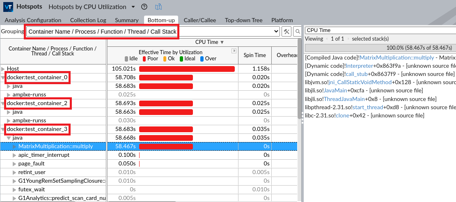Image resolution: width=456 pixels, height=202 pixels.
Task: Click the red Poor utilization legend swatch
Action: point(144,59)
